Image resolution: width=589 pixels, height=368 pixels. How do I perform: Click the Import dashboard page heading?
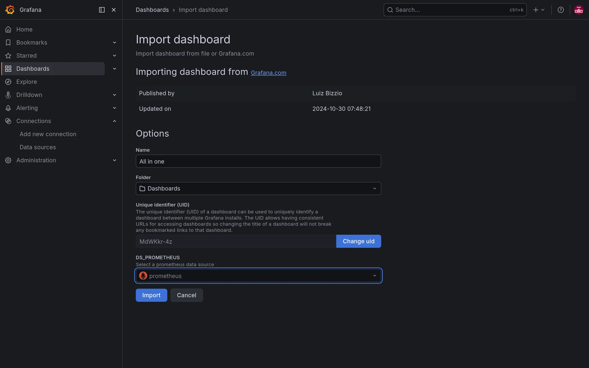coord(183,39)
